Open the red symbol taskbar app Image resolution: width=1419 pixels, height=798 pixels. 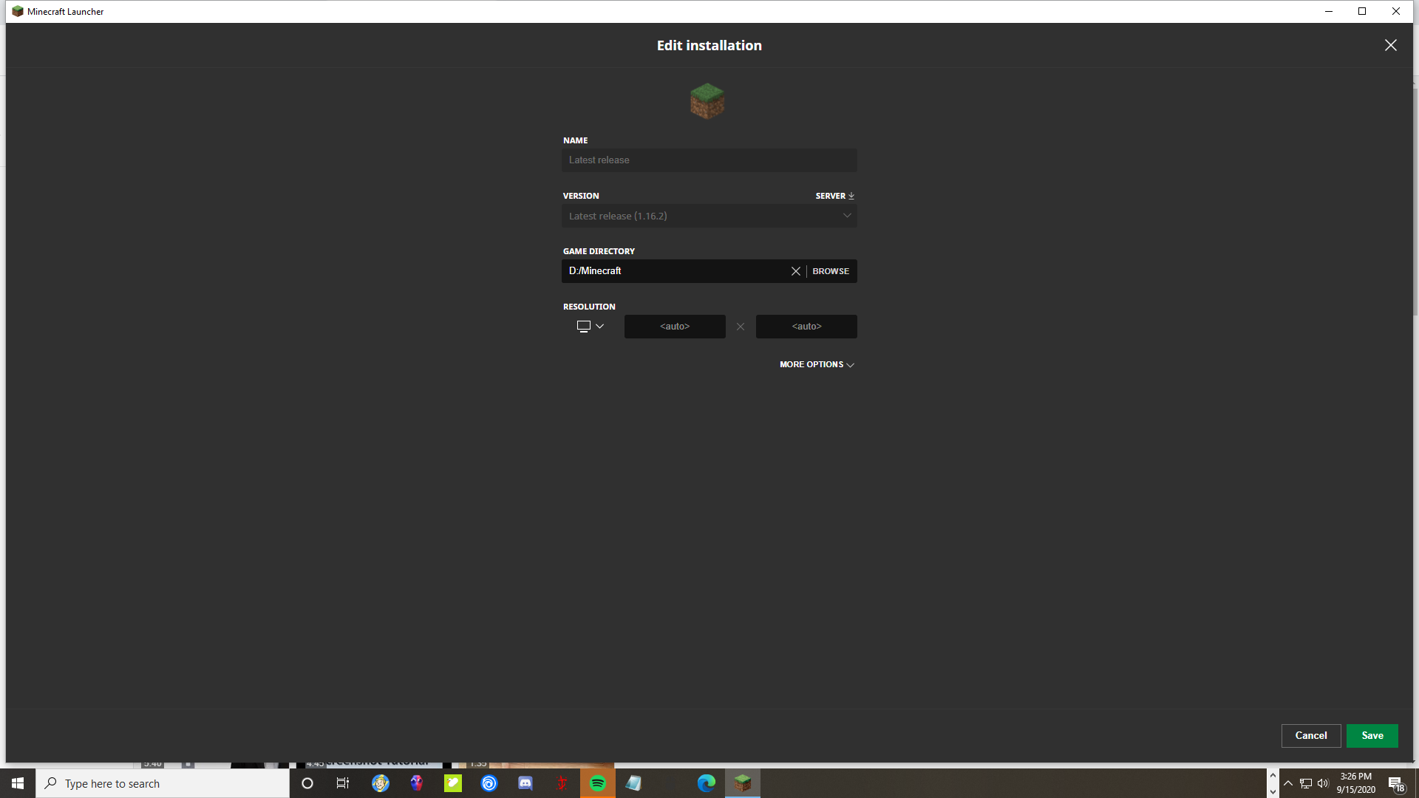[562, 783]
